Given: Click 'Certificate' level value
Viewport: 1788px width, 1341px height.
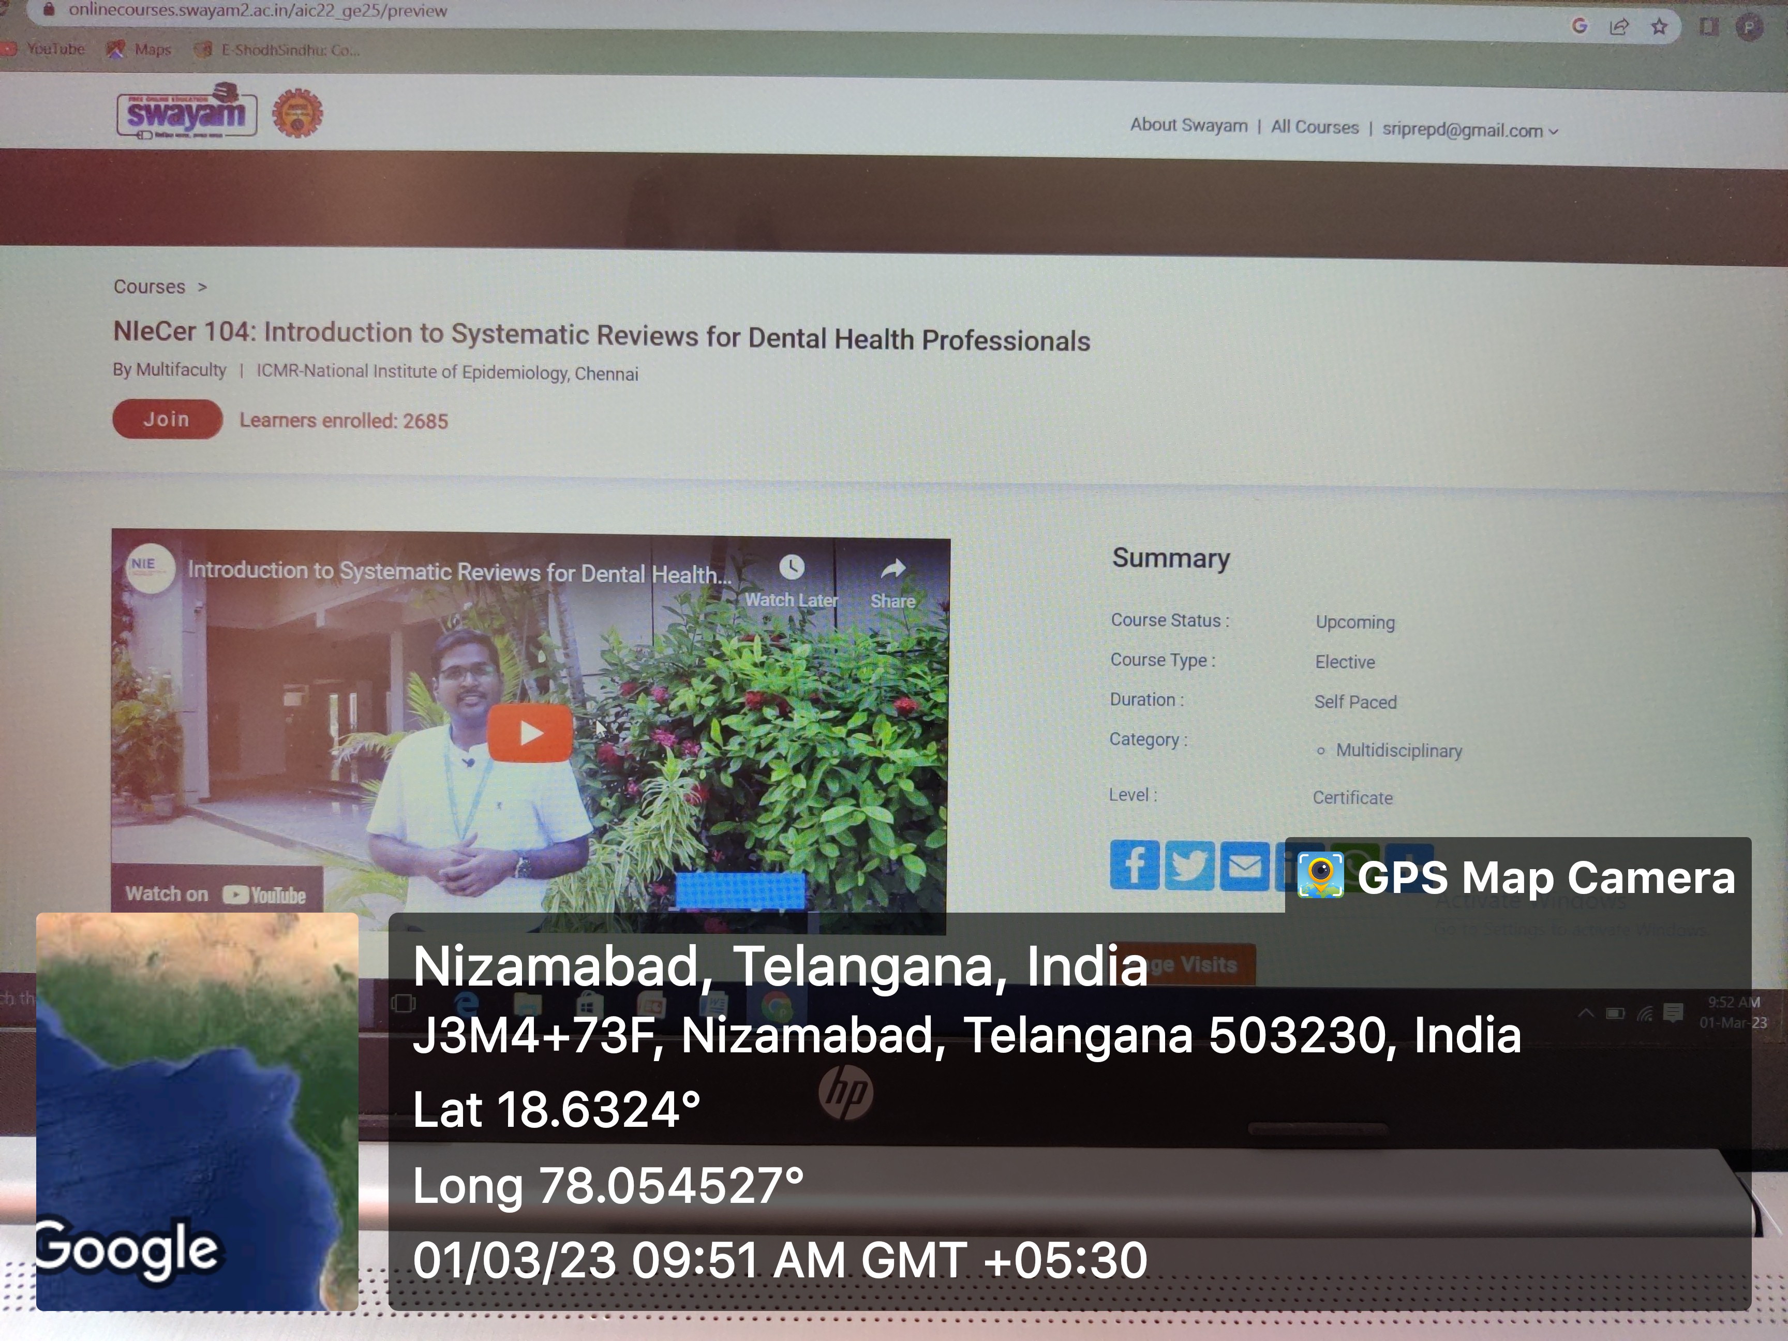Looking at the screenshot, I should [x=1352, y=798].
